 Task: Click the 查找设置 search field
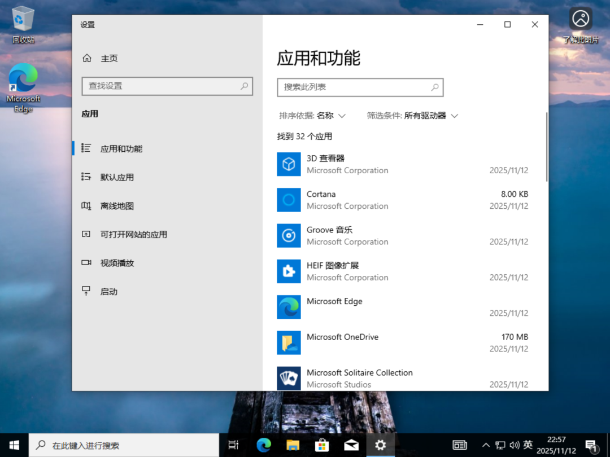[167, 86]
